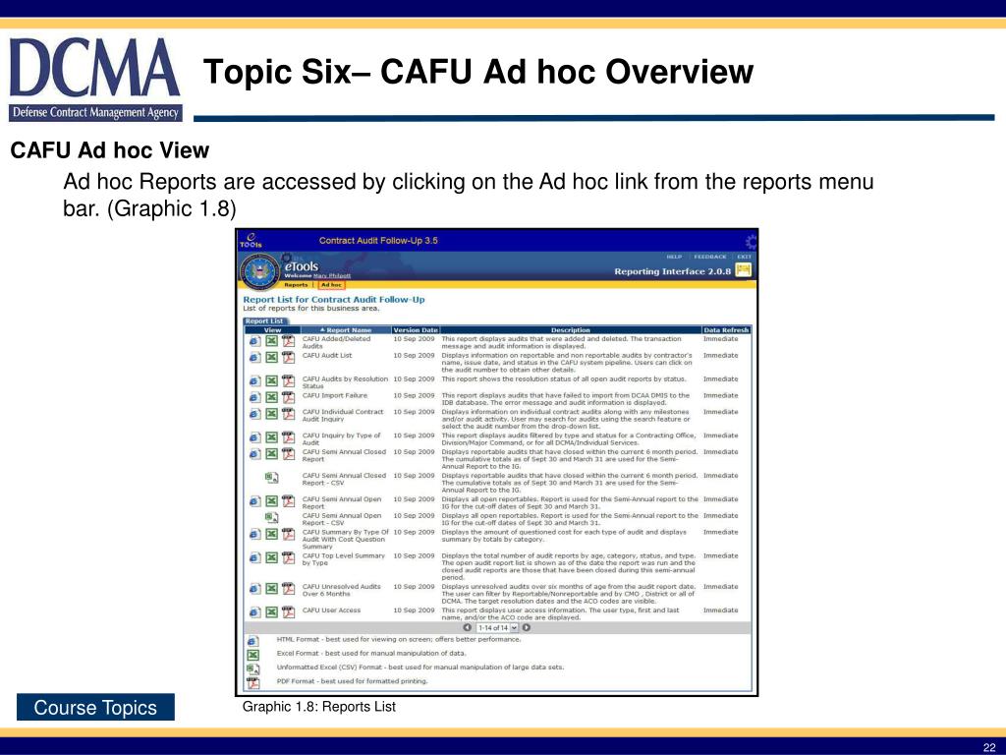This screenshot has width=1006, height=755.
Task: Click the Unformatted Excel (CSV) legend icon
Action: [x=253, y=668]
